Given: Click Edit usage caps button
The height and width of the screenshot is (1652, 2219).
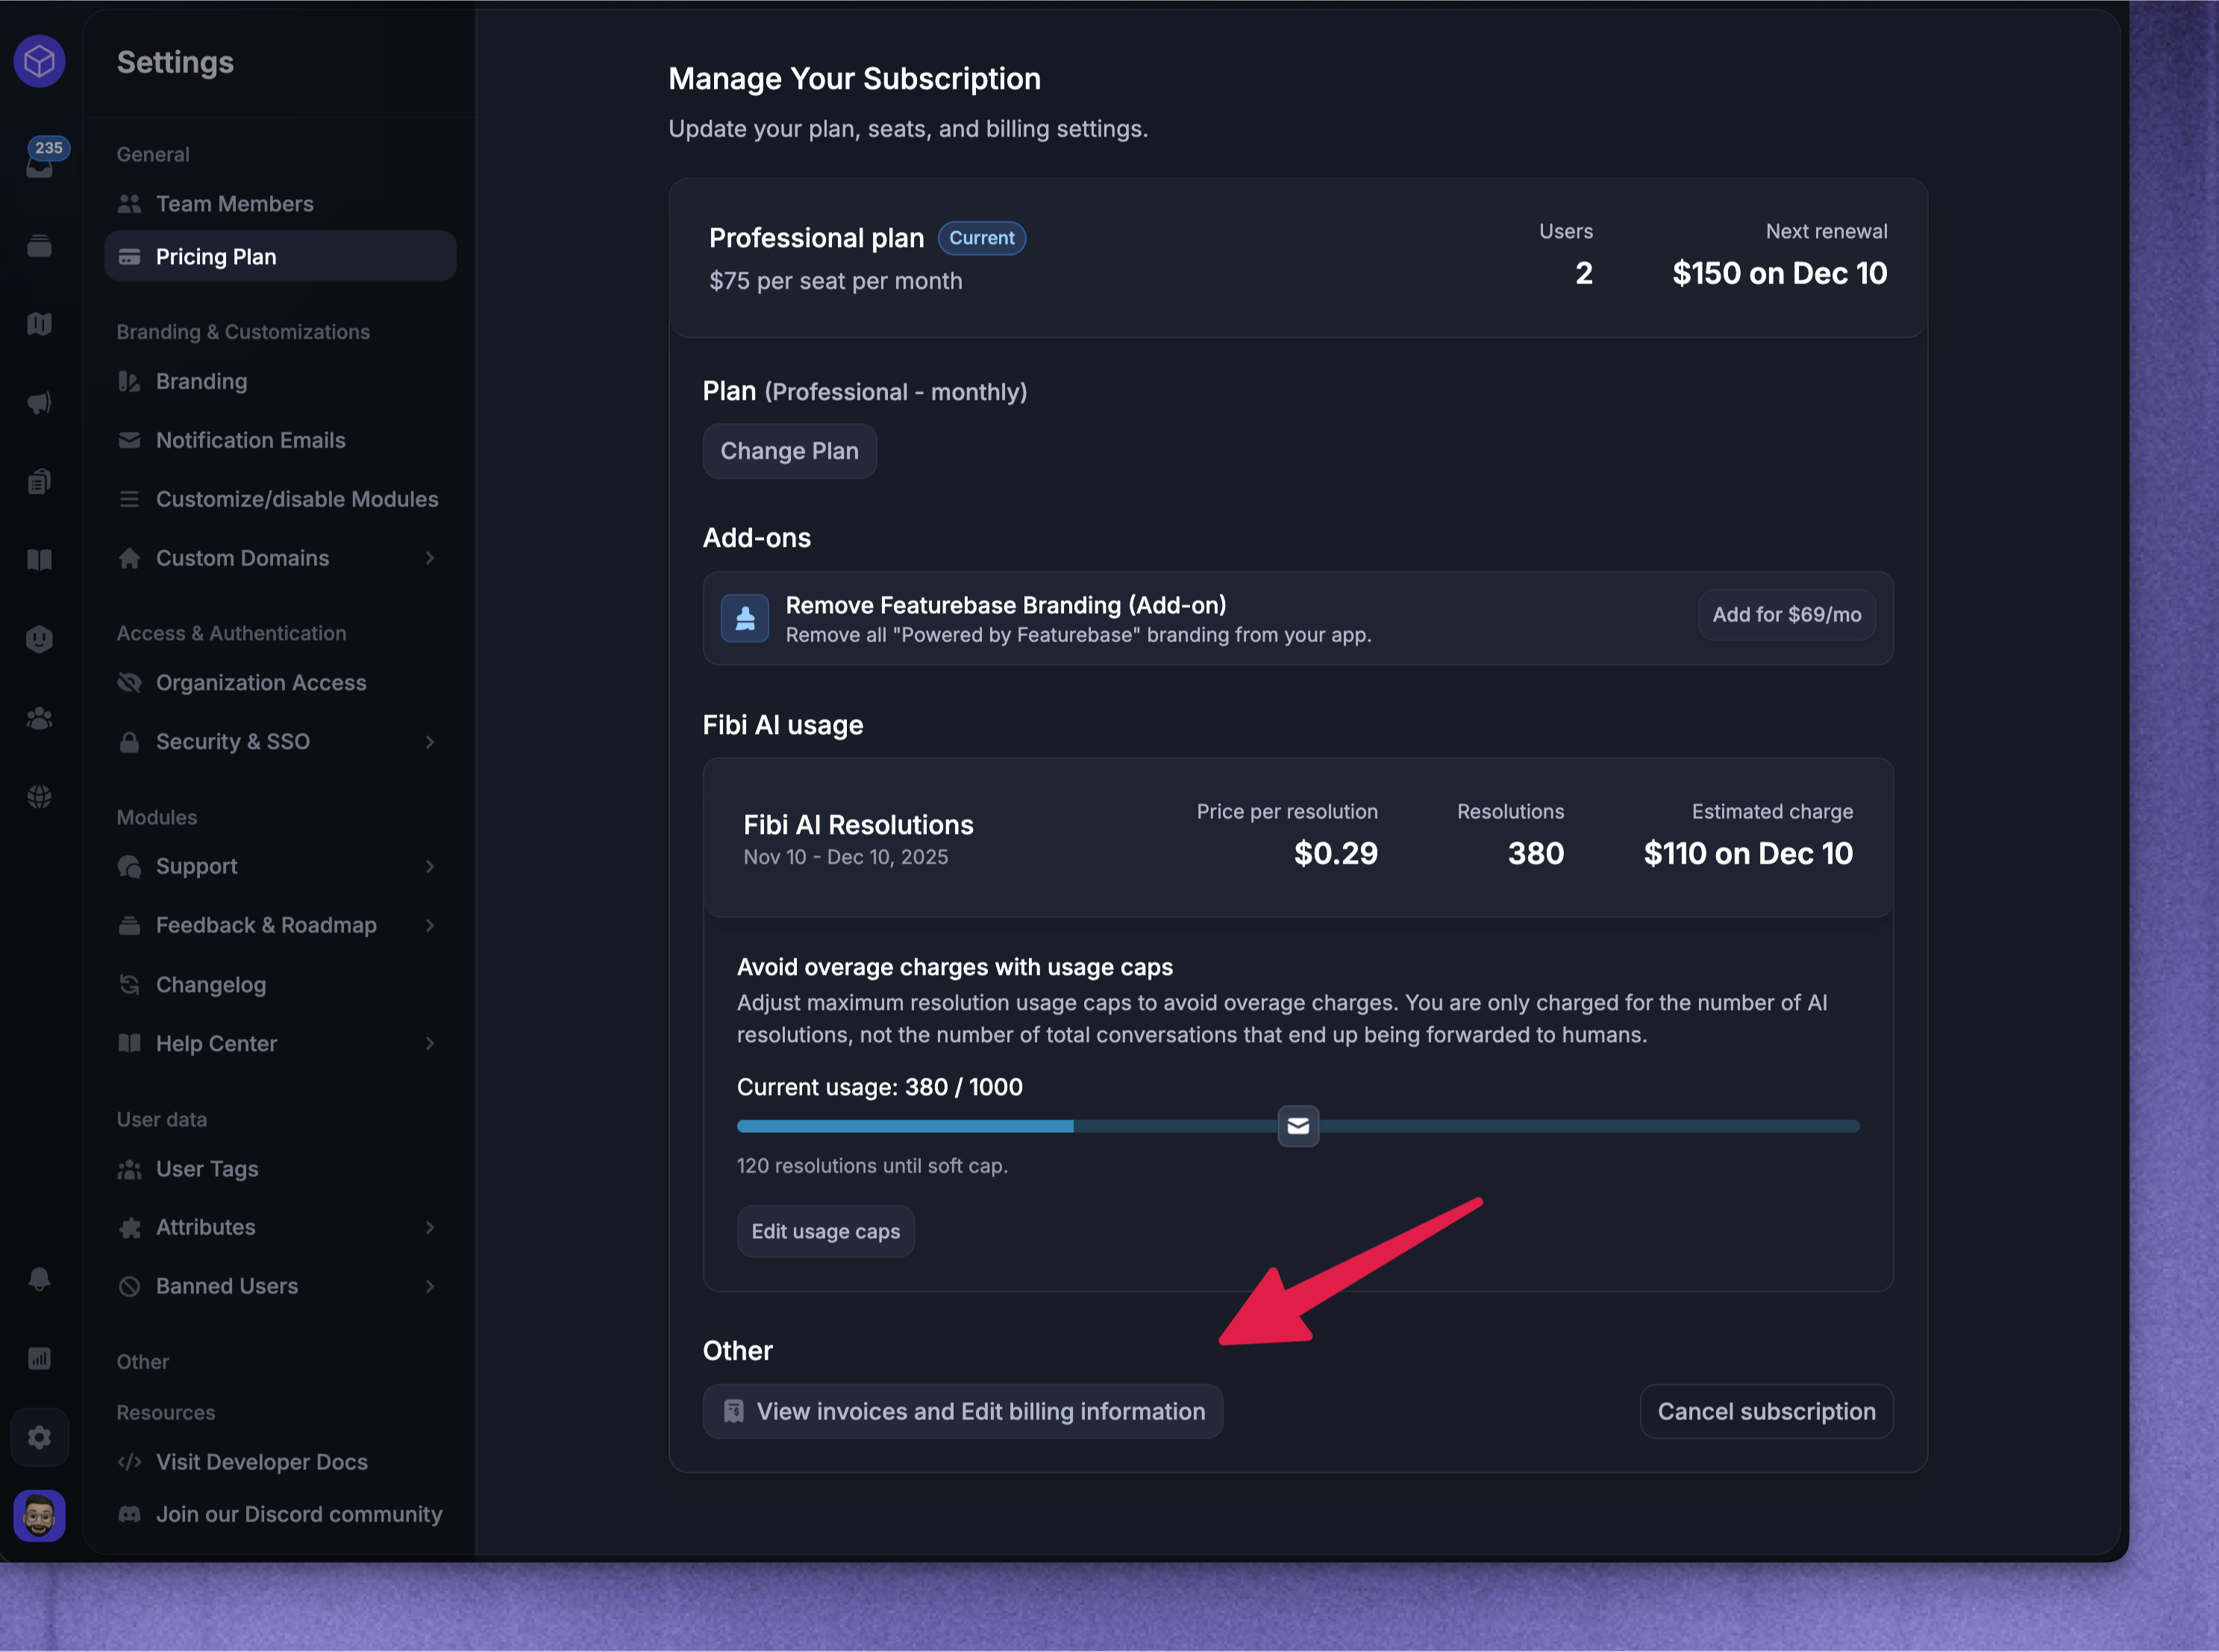Looking at the screenshot, I should tap(825, 1231).
